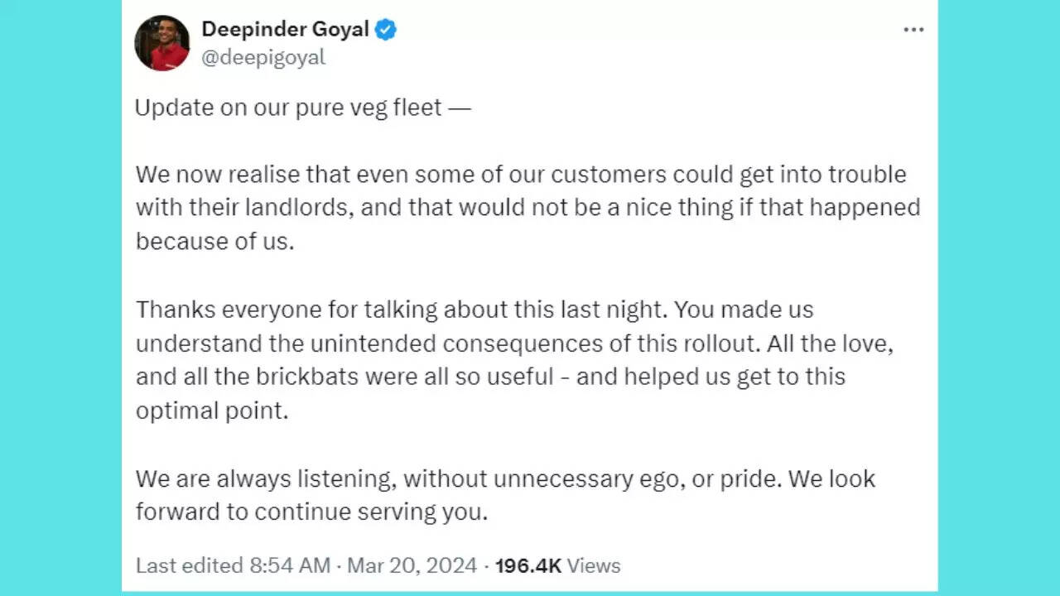Click the phrase 'forward to continue serving you.'
Viewport: 1060px width, 596px height.
pos(311,512)
